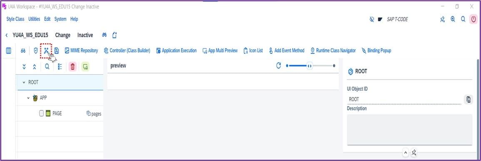This screenshot has height=161, width=481.
Task: Click the ROOT object icon in properties panel
Action: (351, 71)
